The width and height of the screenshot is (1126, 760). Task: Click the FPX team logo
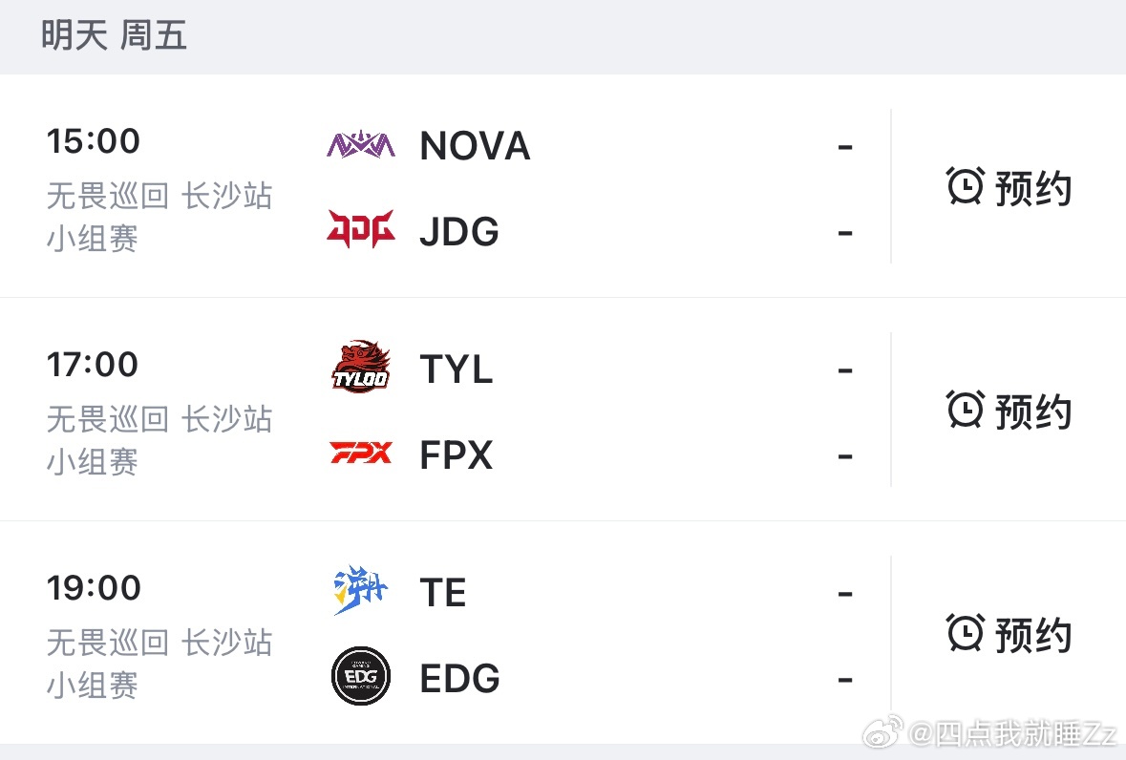click(x=360, y=453)
